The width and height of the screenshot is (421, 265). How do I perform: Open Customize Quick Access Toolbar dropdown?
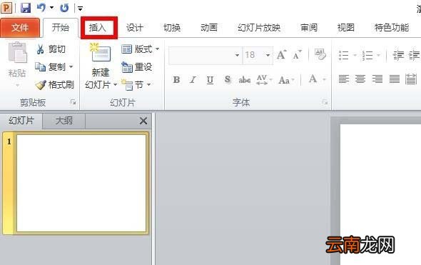tap(80, 9)
